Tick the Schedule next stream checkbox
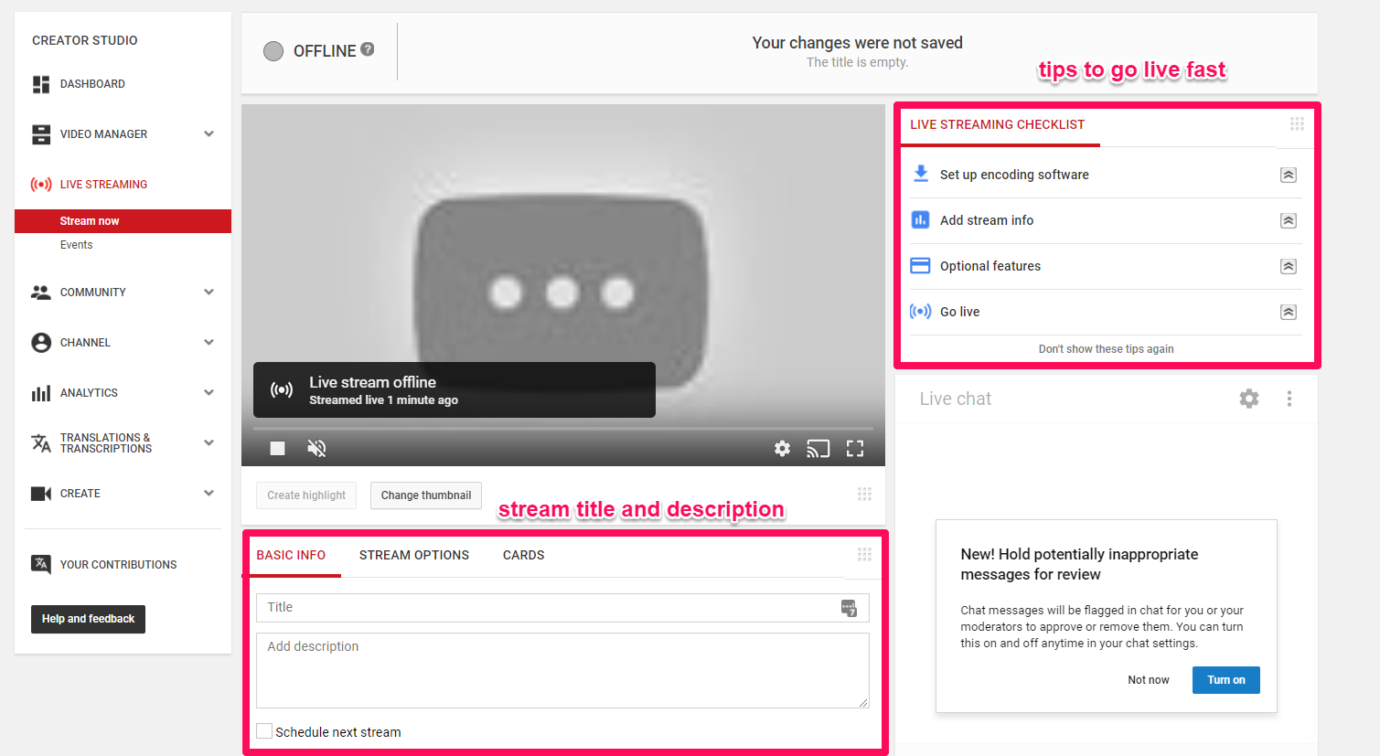 (x=264, y=731)
